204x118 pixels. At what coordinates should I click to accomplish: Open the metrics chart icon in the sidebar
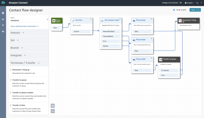[x=3, y=19]
